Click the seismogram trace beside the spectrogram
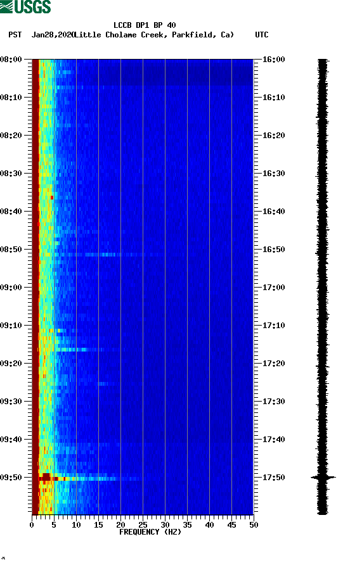 (323, 286)
